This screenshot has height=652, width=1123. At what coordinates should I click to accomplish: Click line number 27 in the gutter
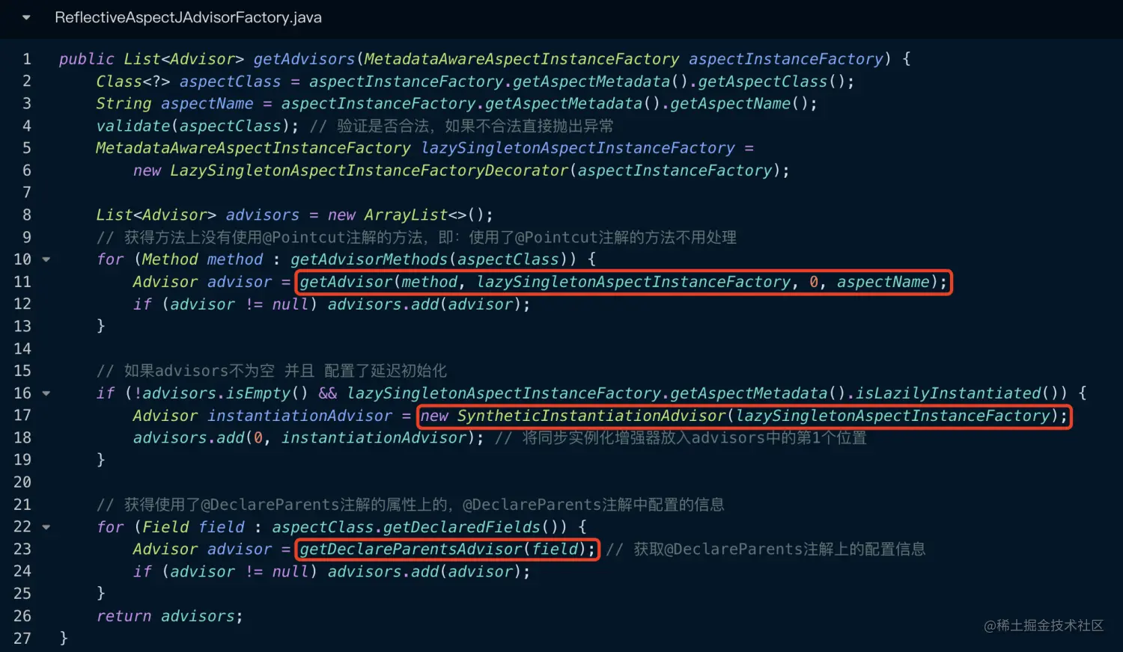(22, 639)
